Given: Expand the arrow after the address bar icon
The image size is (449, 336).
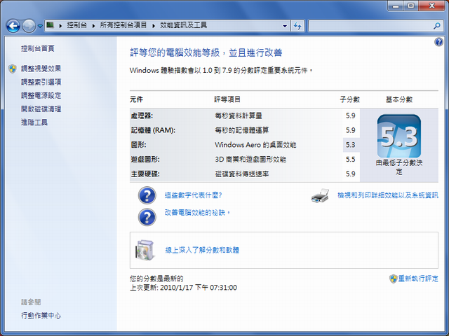Looking at the screenshot, I should point(60,25).
